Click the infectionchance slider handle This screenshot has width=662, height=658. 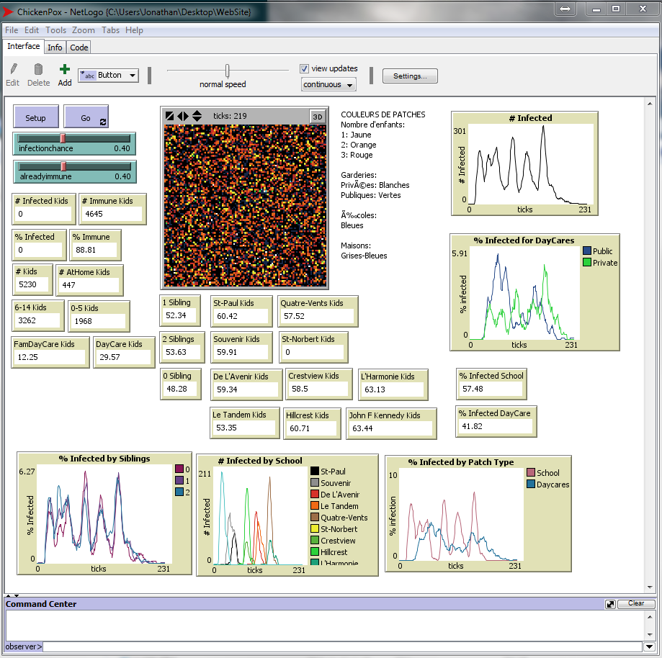(63, 138)
